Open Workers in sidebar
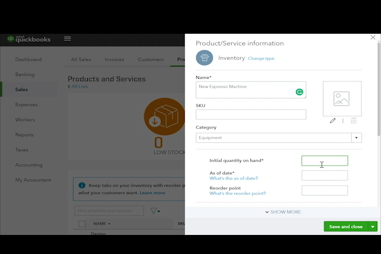 25,120
